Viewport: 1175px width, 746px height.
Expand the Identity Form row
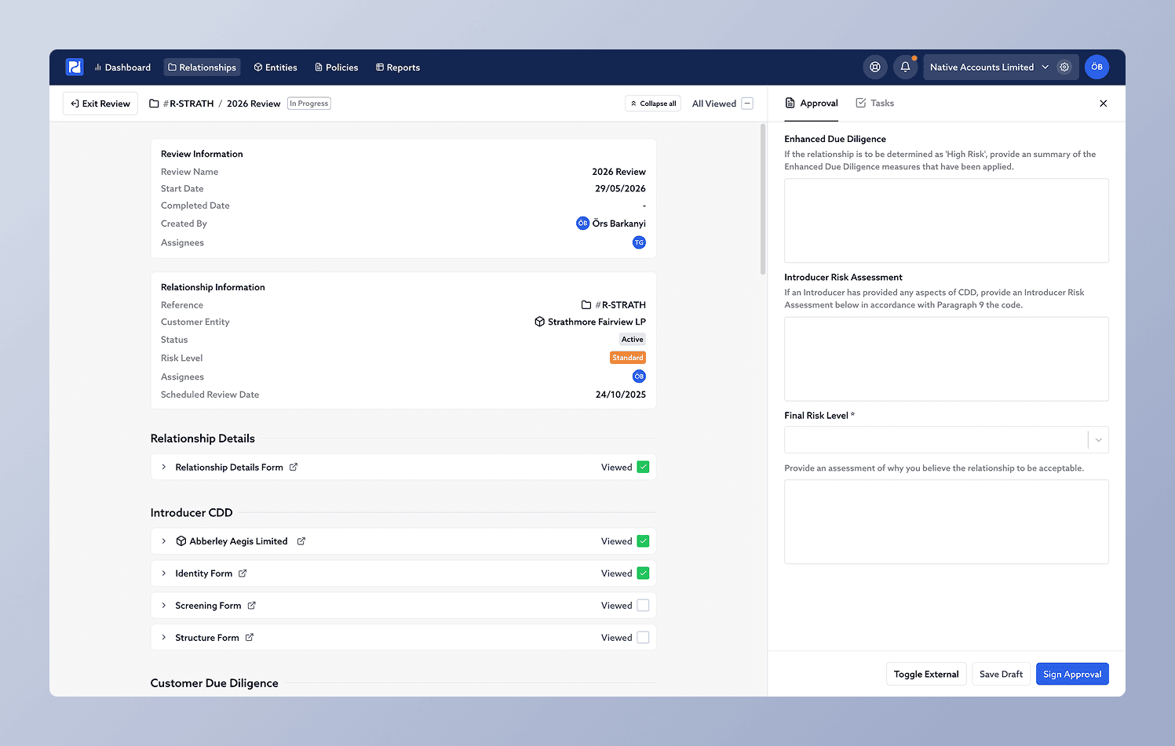(x=164, y=573)
